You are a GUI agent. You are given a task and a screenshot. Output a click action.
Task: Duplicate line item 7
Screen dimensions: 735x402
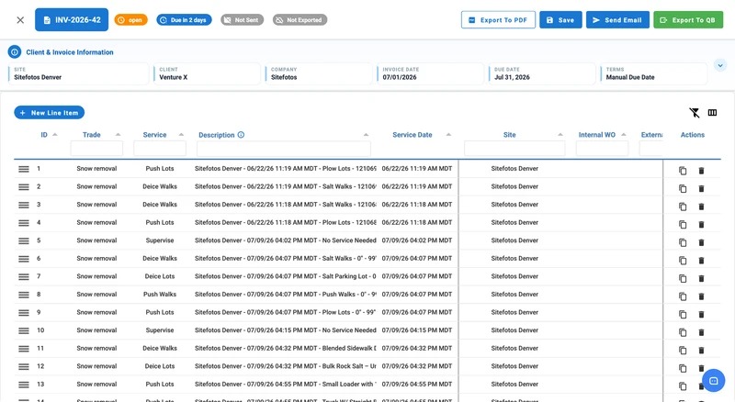tap(683, 278)
